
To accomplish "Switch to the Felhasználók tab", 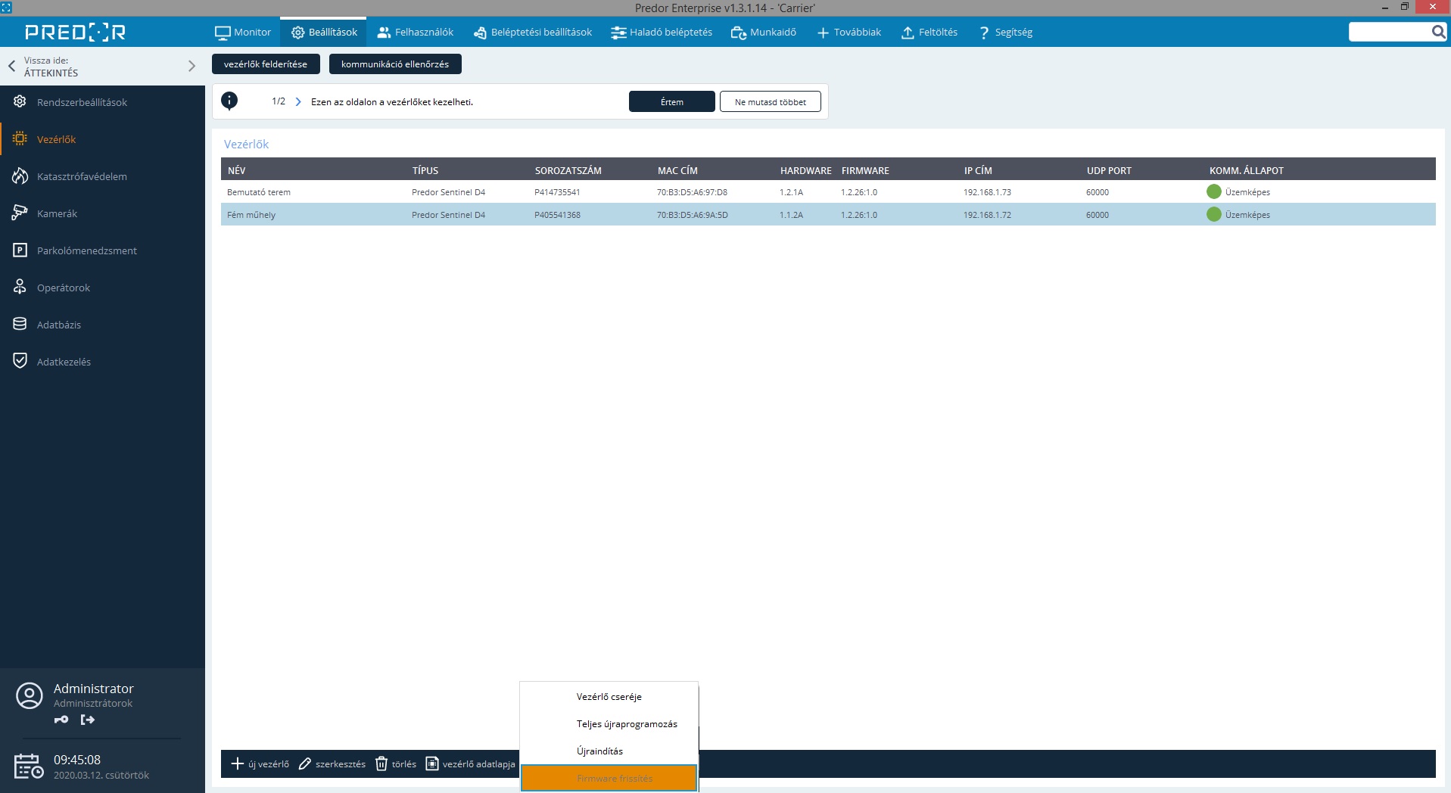I will 416,32.
